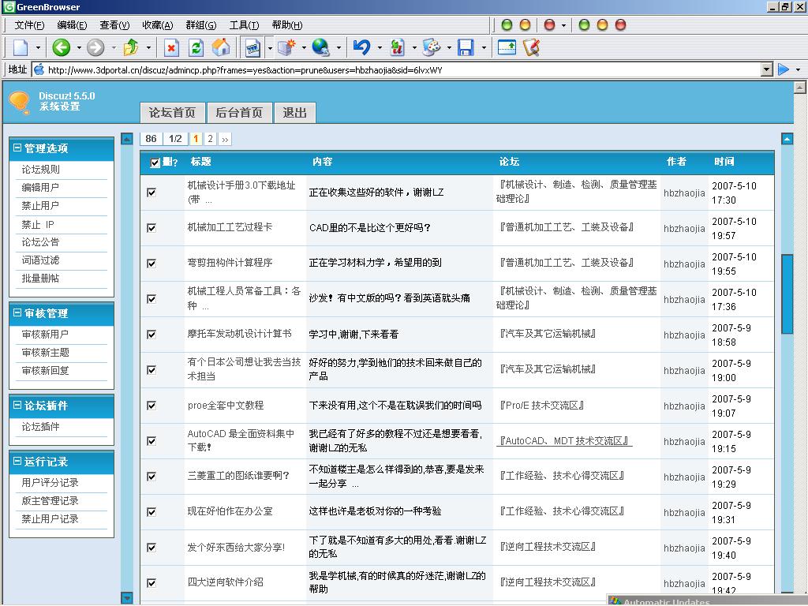
Task: Click the blue Undo arrow icon
Action: point(361,47)
